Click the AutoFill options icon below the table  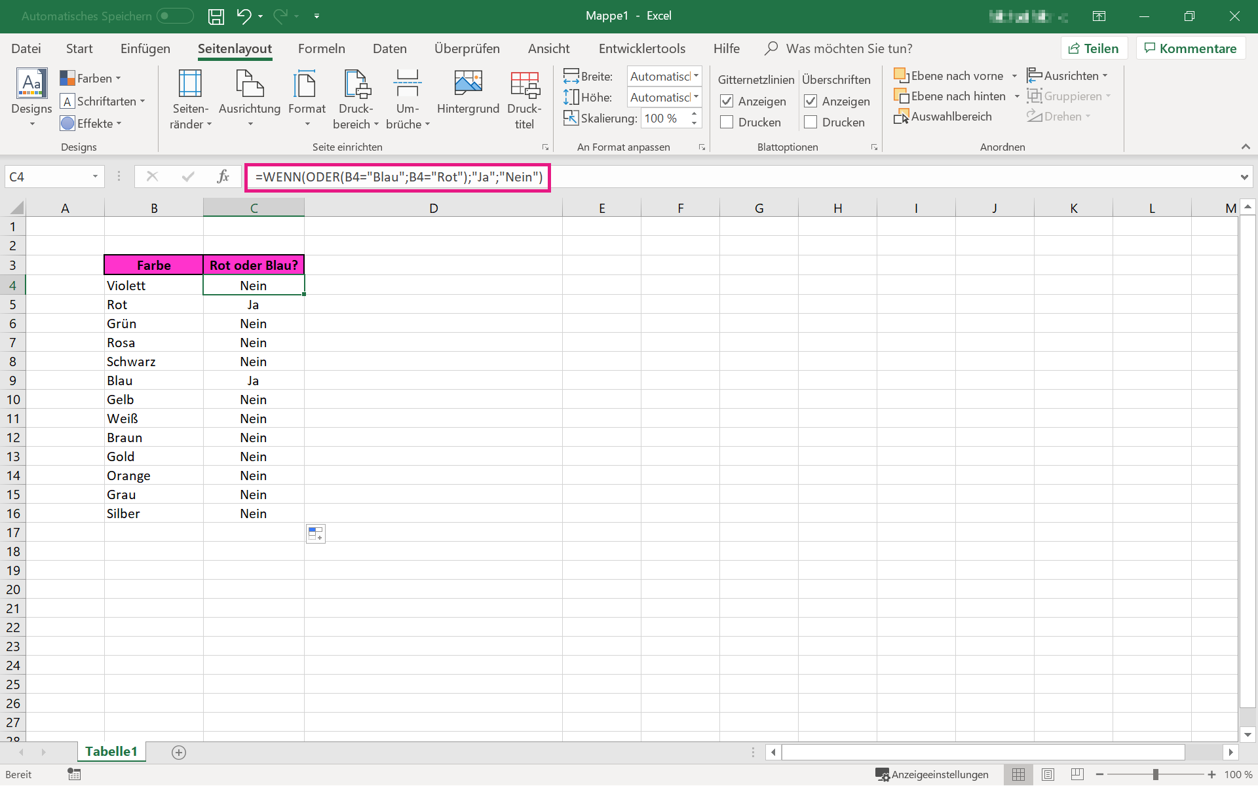point(315,534)
